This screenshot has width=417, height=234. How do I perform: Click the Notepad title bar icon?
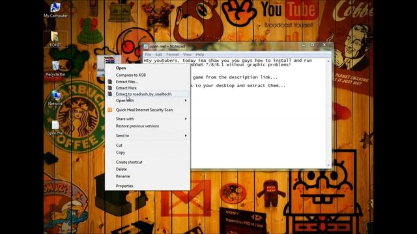146,46
